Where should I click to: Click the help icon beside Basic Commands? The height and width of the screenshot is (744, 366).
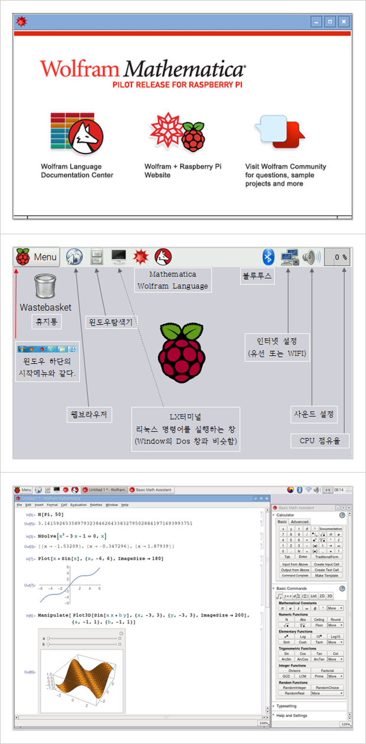(342, 588)
